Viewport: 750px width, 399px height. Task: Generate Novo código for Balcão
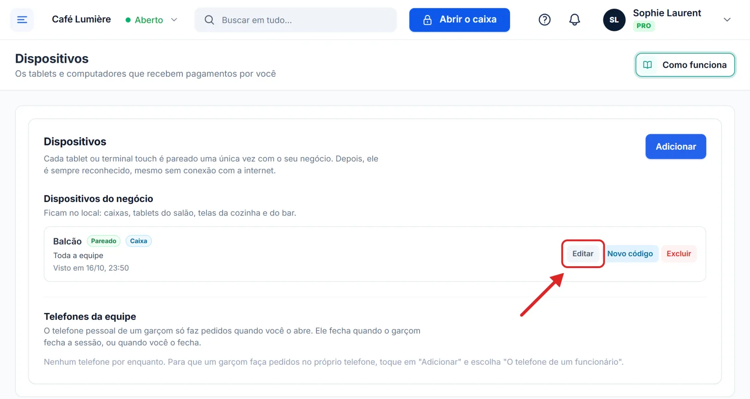coord(630,254)
